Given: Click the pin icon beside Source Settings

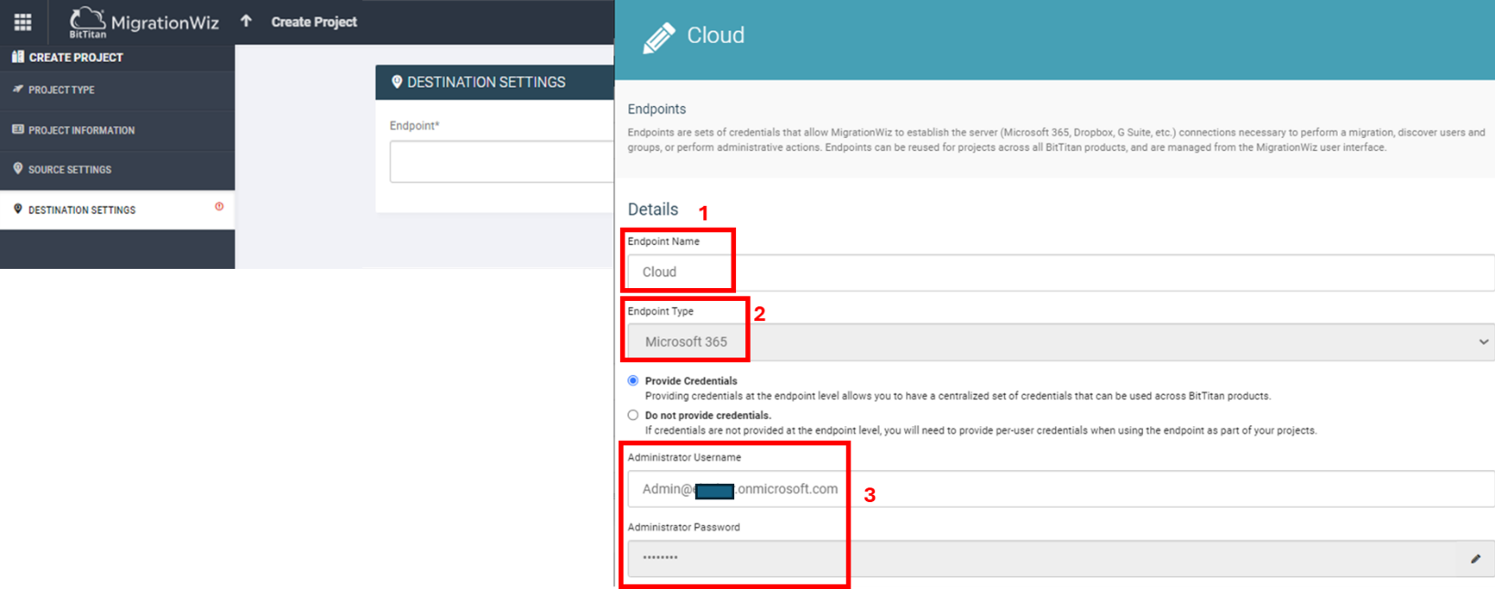Looking at the screenshot, I should 17,169.
